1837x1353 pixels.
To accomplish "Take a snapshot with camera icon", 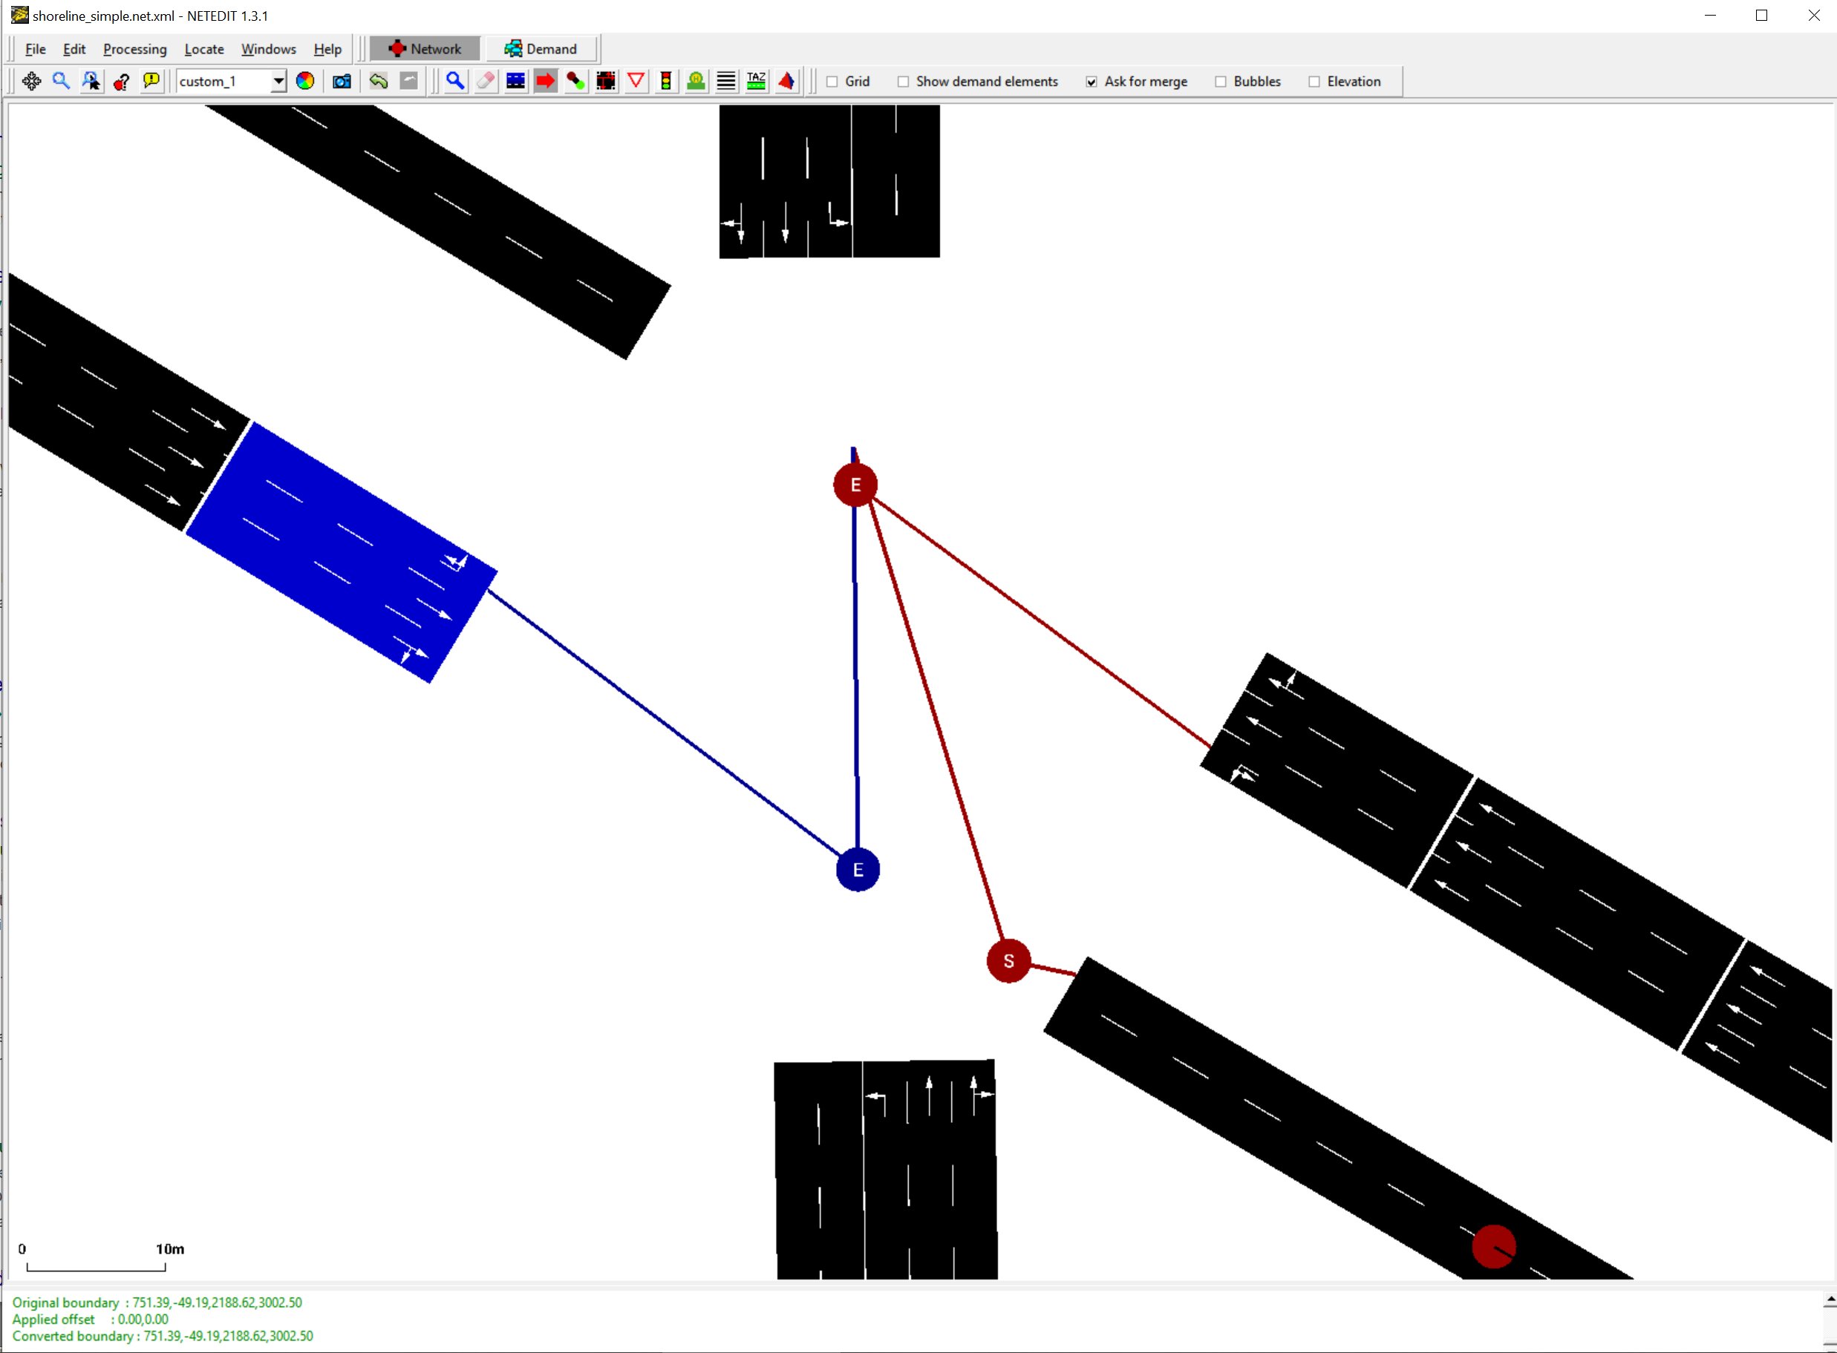I will coord(342,81).
